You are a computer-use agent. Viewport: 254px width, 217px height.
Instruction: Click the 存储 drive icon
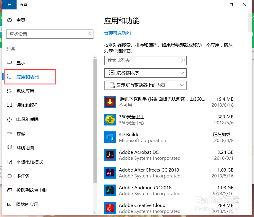pyautogui.click(x=9, y=133)
